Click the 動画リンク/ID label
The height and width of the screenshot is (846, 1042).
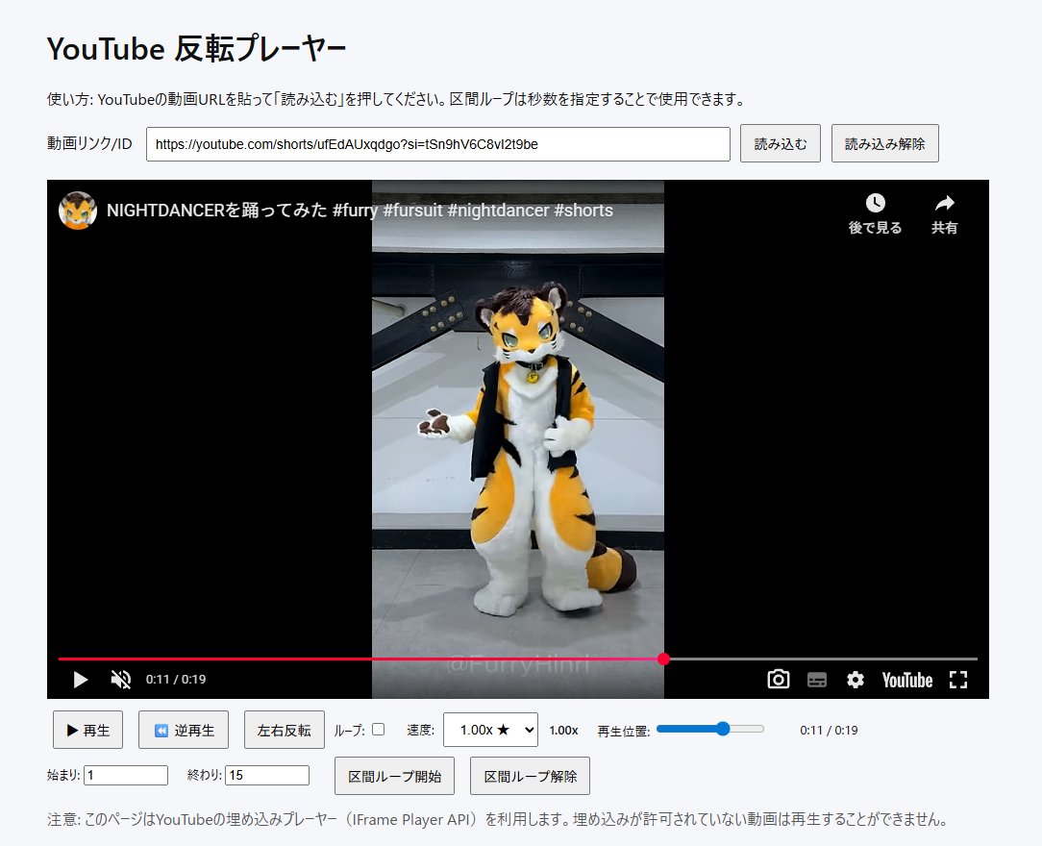coord(89,143)
